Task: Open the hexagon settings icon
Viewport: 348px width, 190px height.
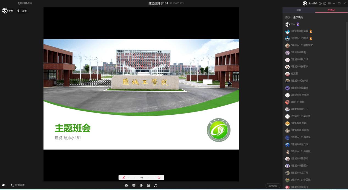Action: [x=320, y=3]
